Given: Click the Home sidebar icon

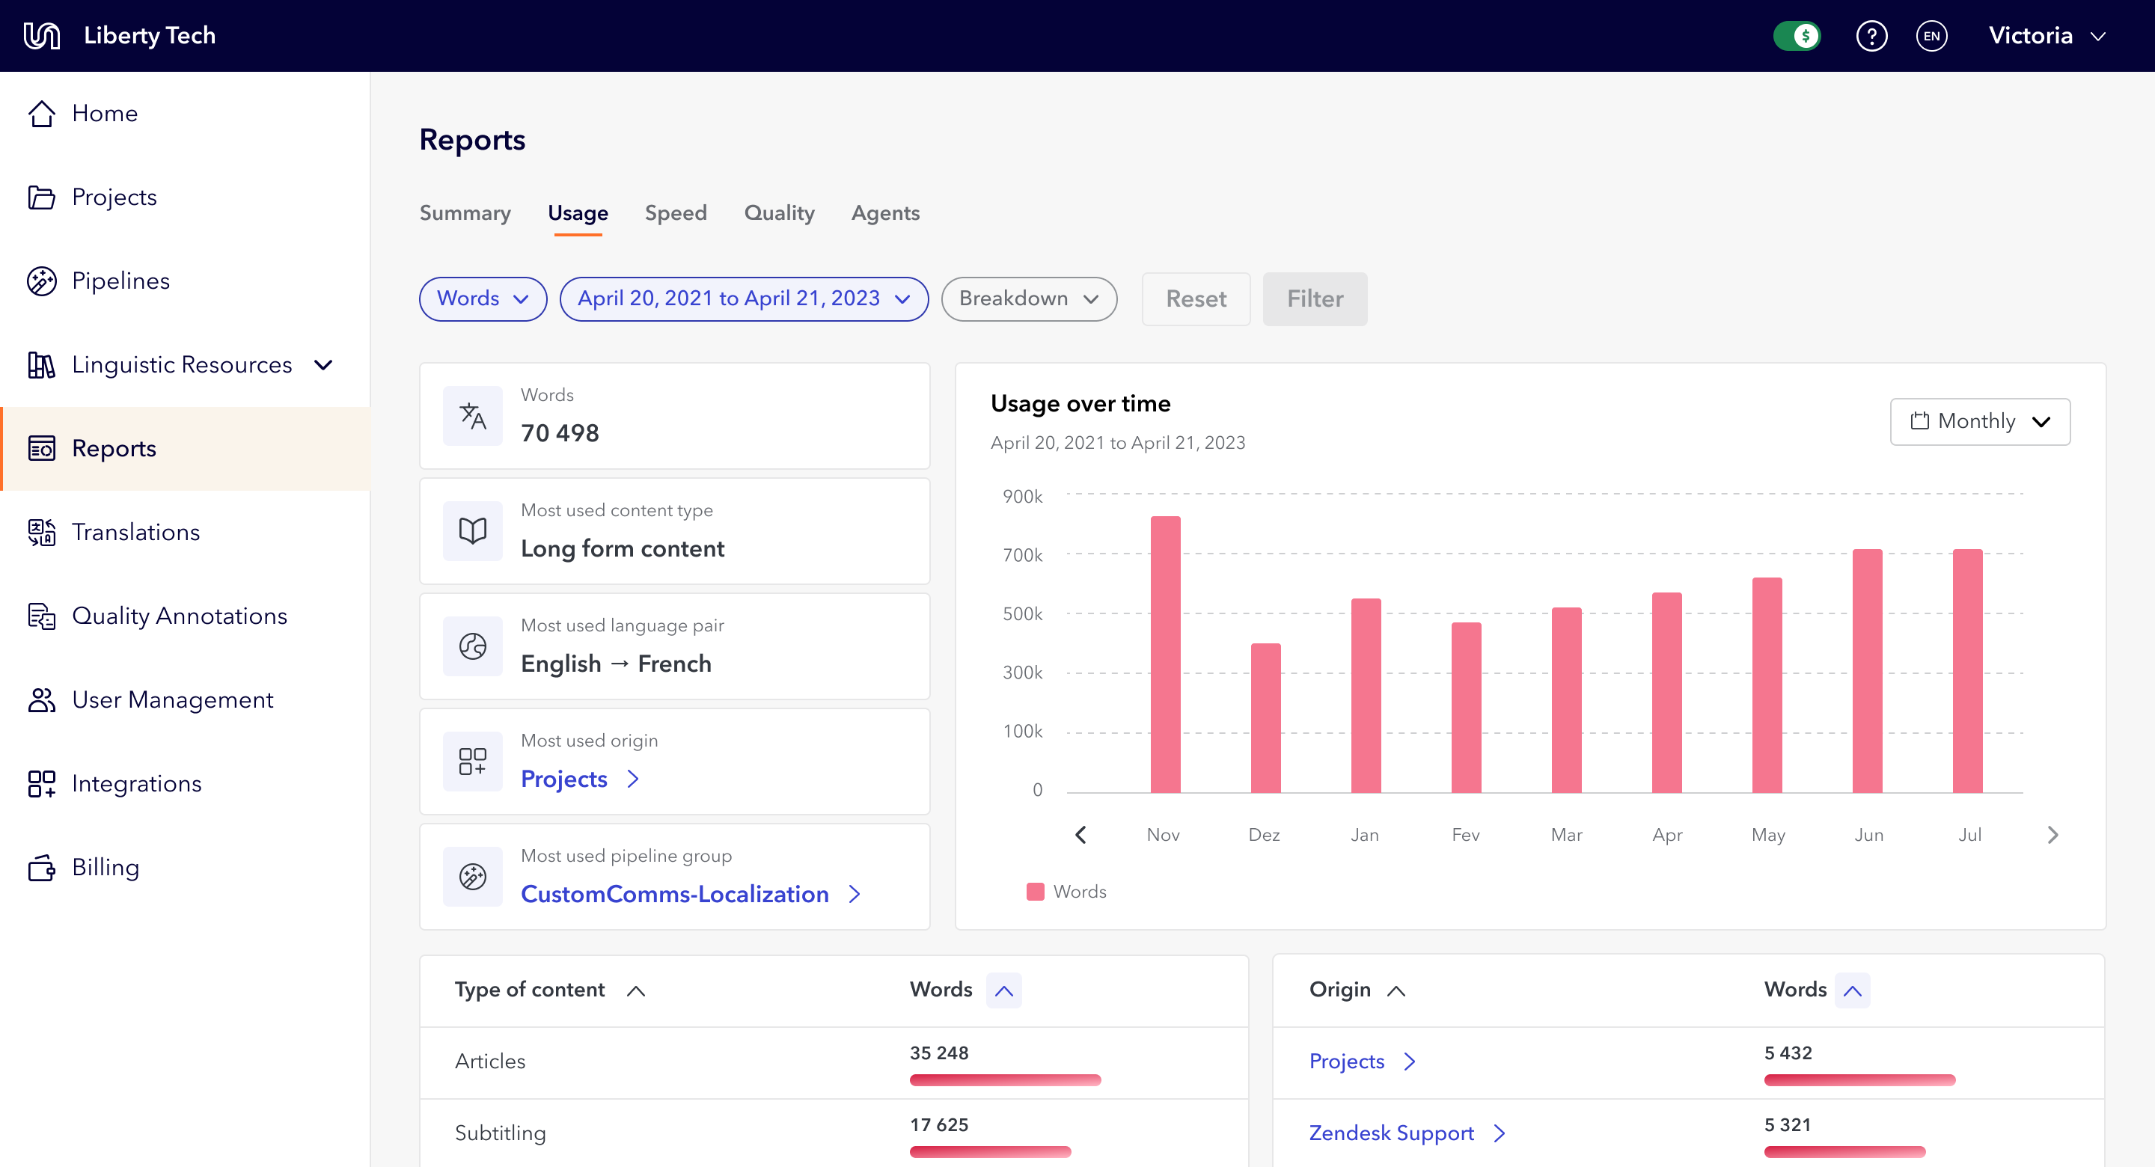Looking at the screenshot, I should pos(42,113).
